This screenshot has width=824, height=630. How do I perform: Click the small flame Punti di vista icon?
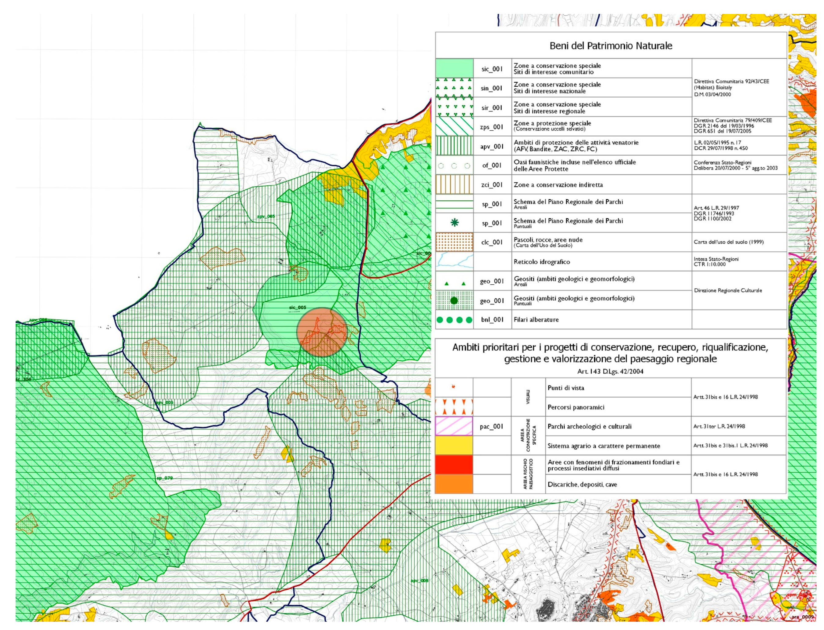tap(453, 386)
